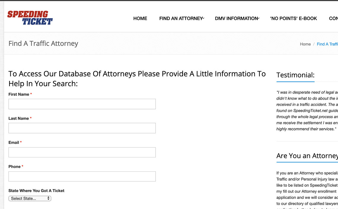Open the DMV INFORMATION menu

click(236, 19)
